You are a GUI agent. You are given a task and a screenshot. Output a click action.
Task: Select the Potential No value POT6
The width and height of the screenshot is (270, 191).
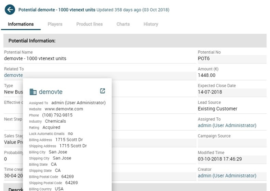tap(204, 58)
